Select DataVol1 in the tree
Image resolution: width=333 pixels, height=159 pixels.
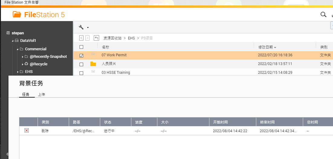click(28, 40)
